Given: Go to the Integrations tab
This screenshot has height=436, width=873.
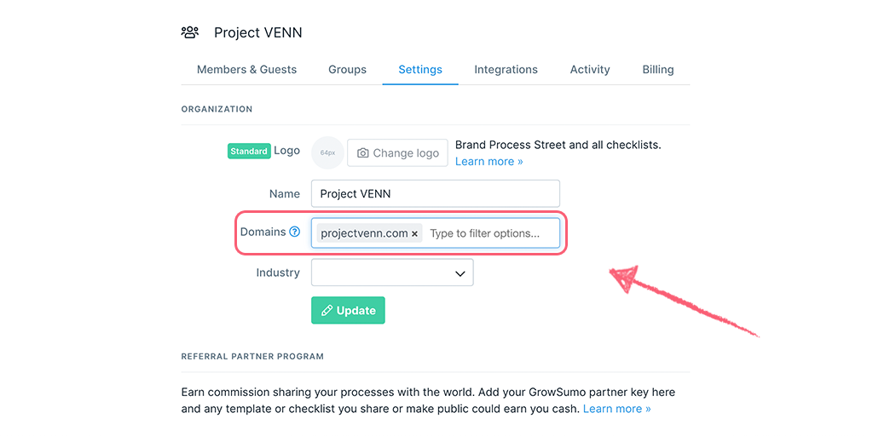Looking at the screenshot, I should click(x=506, y=70).
